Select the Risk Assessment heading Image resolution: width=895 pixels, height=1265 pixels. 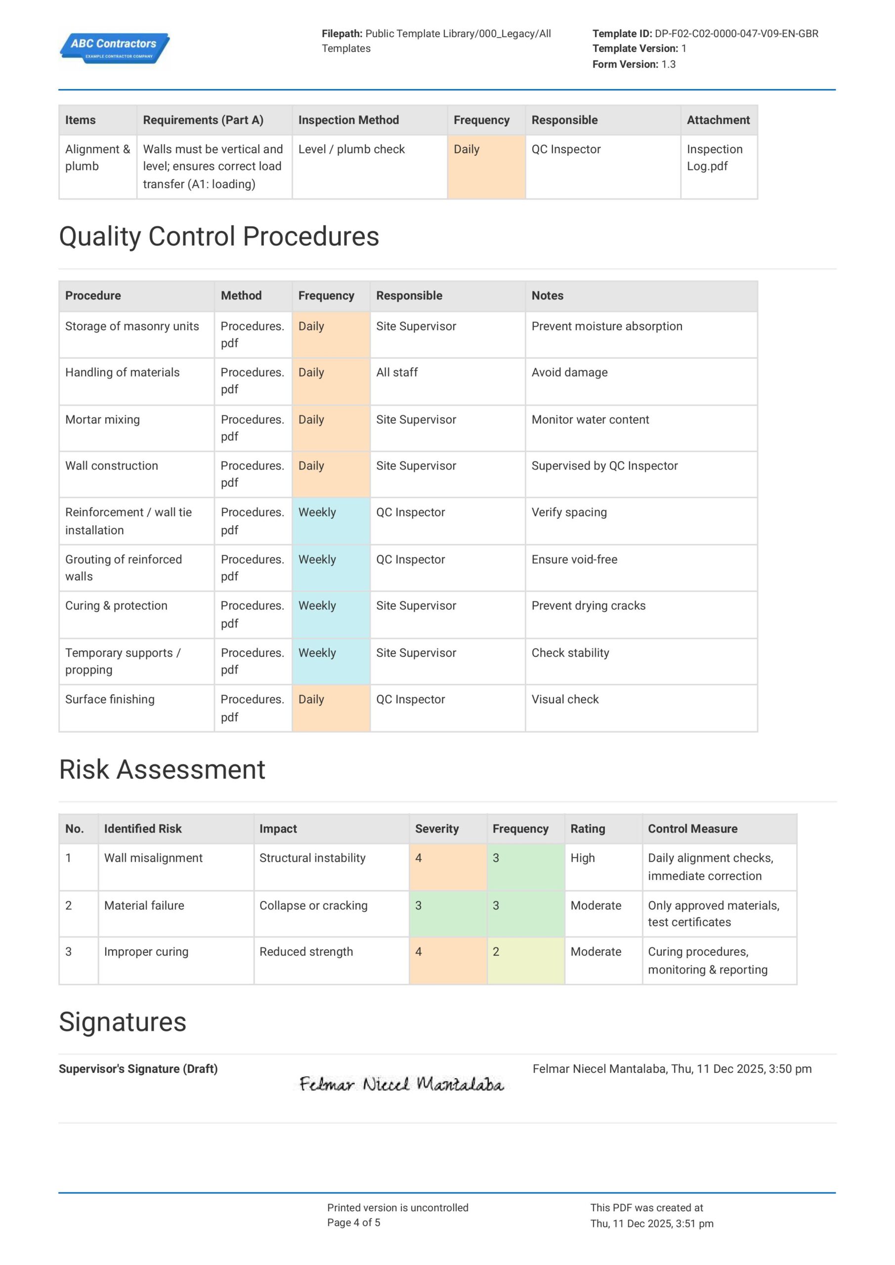[x=162, y=769]
